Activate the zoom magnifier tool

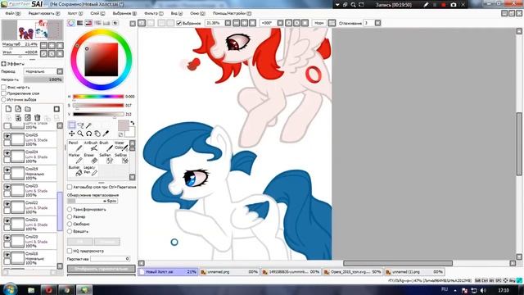[80, 134]
